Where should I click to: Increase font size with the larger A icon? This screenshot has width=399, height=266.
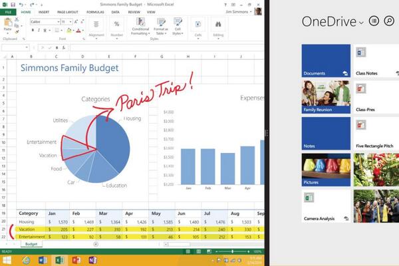76,22
